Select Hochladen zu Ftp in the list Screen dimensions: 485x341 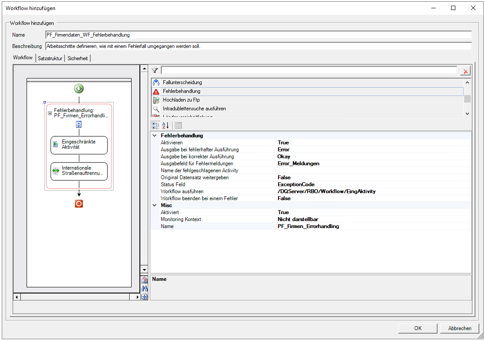pyautogui.click(x=308, y=100)
